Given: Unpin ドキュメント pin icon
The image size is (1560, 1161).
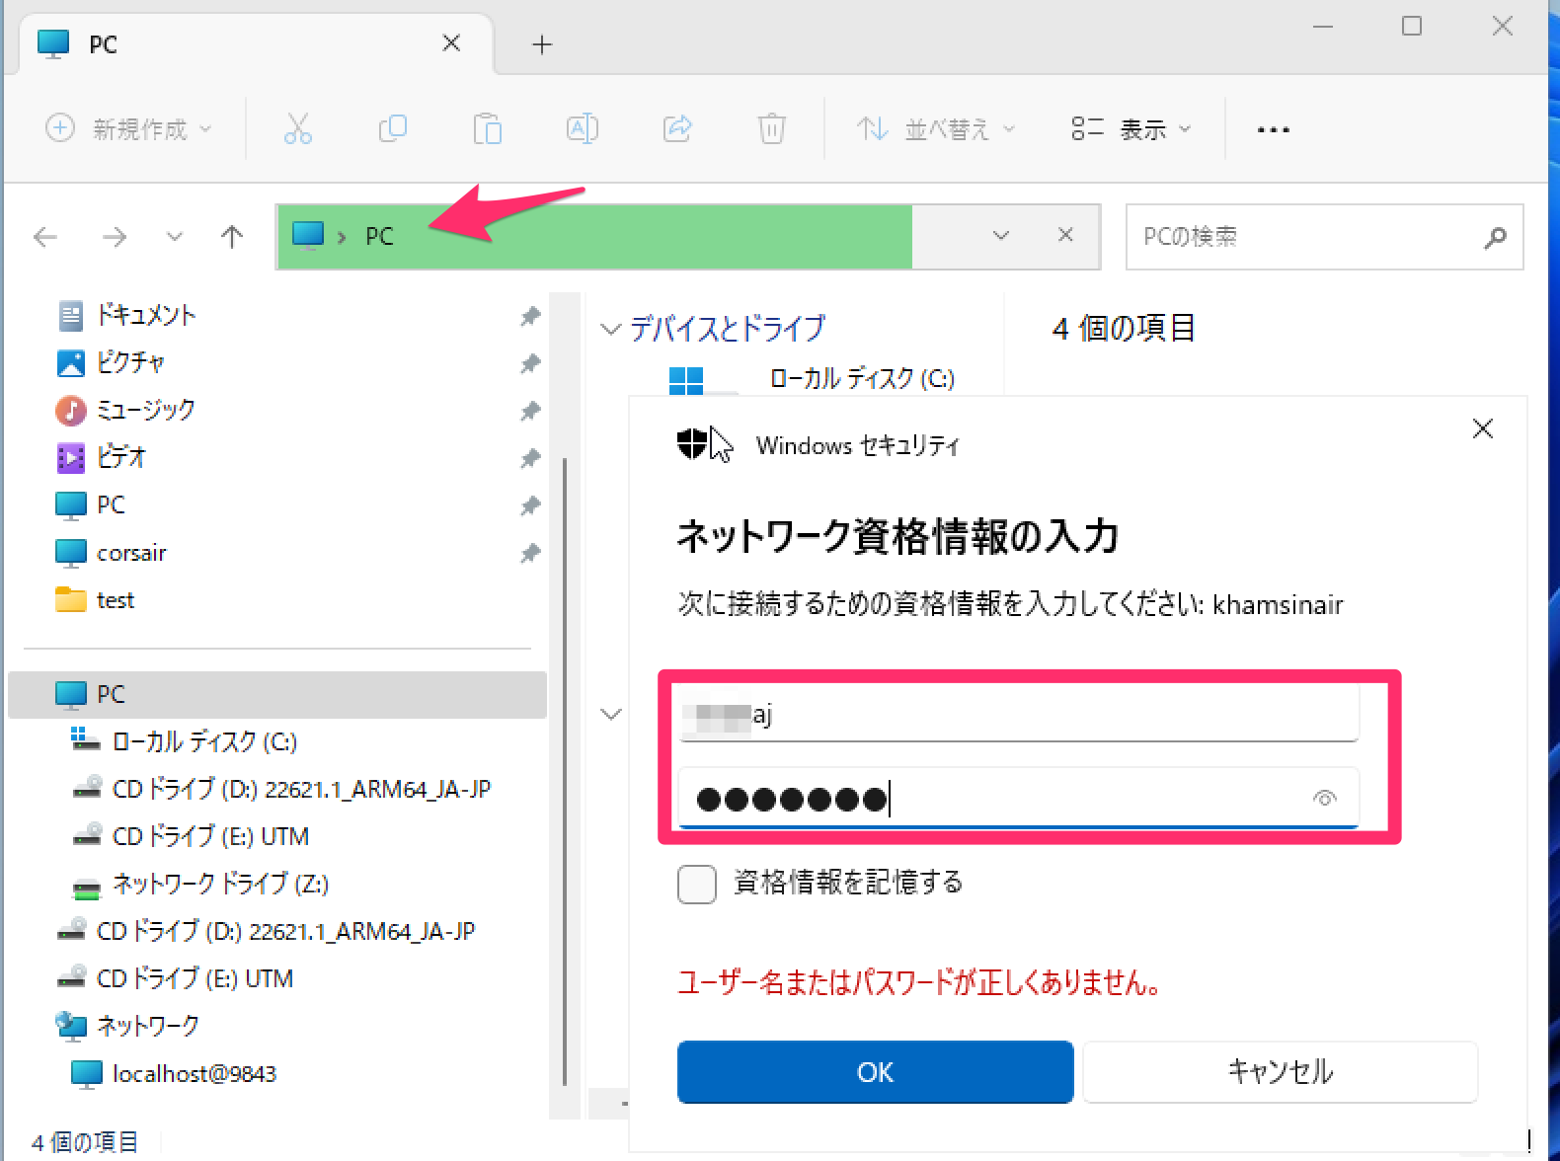Looking at the screenshot, I should (x=530, y=316).
